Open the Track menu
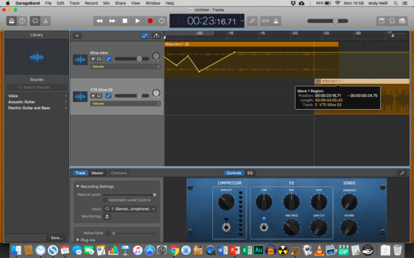The image size is (414, 258). point(74,3)
